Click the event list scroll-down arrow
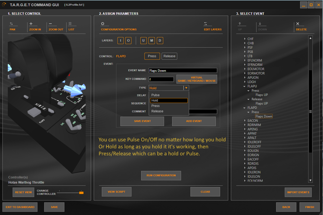 click(310, 181)
